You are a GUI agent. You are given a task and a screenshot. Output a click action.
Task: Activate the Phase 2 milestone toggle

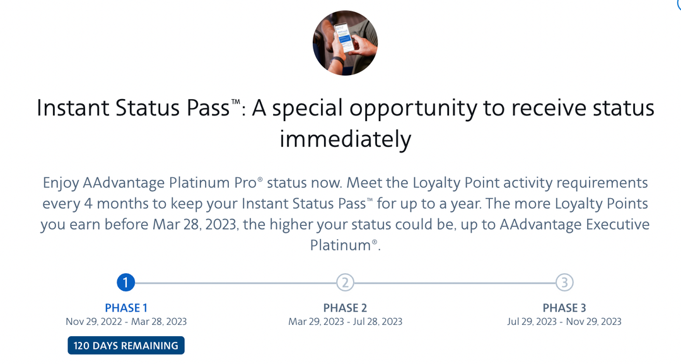[x=346, y=283]
